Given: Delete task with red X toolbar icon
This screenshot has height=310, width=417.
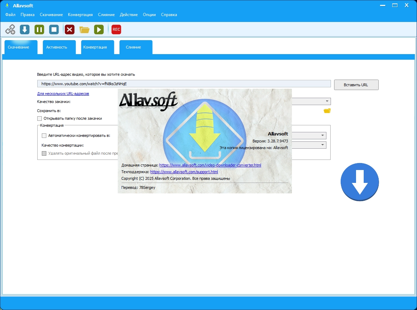Looking at the screenshot, I should pyautogui.click(x=70, y=29).
